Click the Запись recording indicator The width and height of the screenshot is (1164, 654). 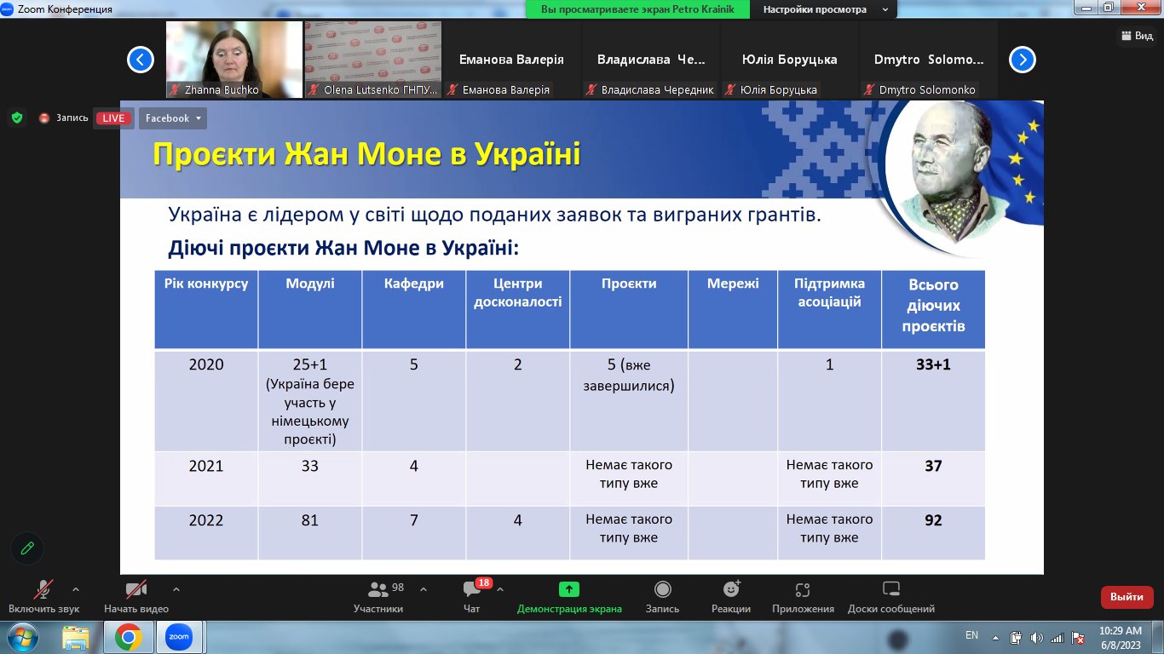click(64, 118)
